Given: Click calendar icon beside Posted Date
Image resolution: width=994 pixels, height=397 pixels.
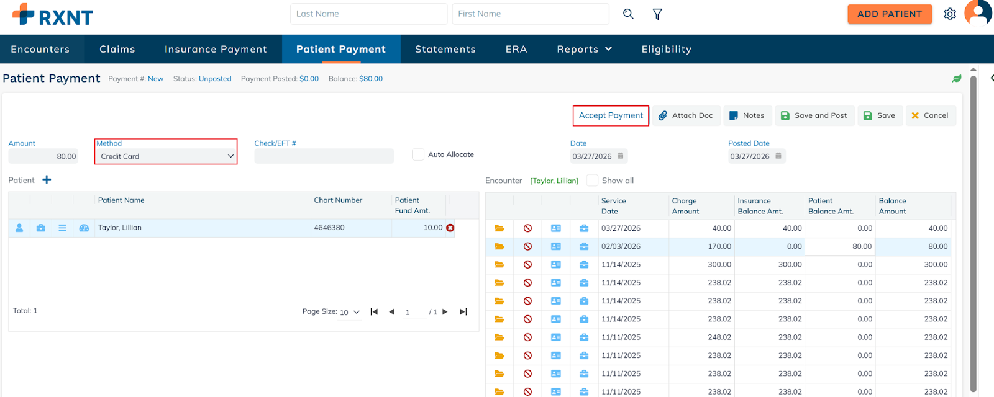Looking at the screenshot, I should coord(778,156).
